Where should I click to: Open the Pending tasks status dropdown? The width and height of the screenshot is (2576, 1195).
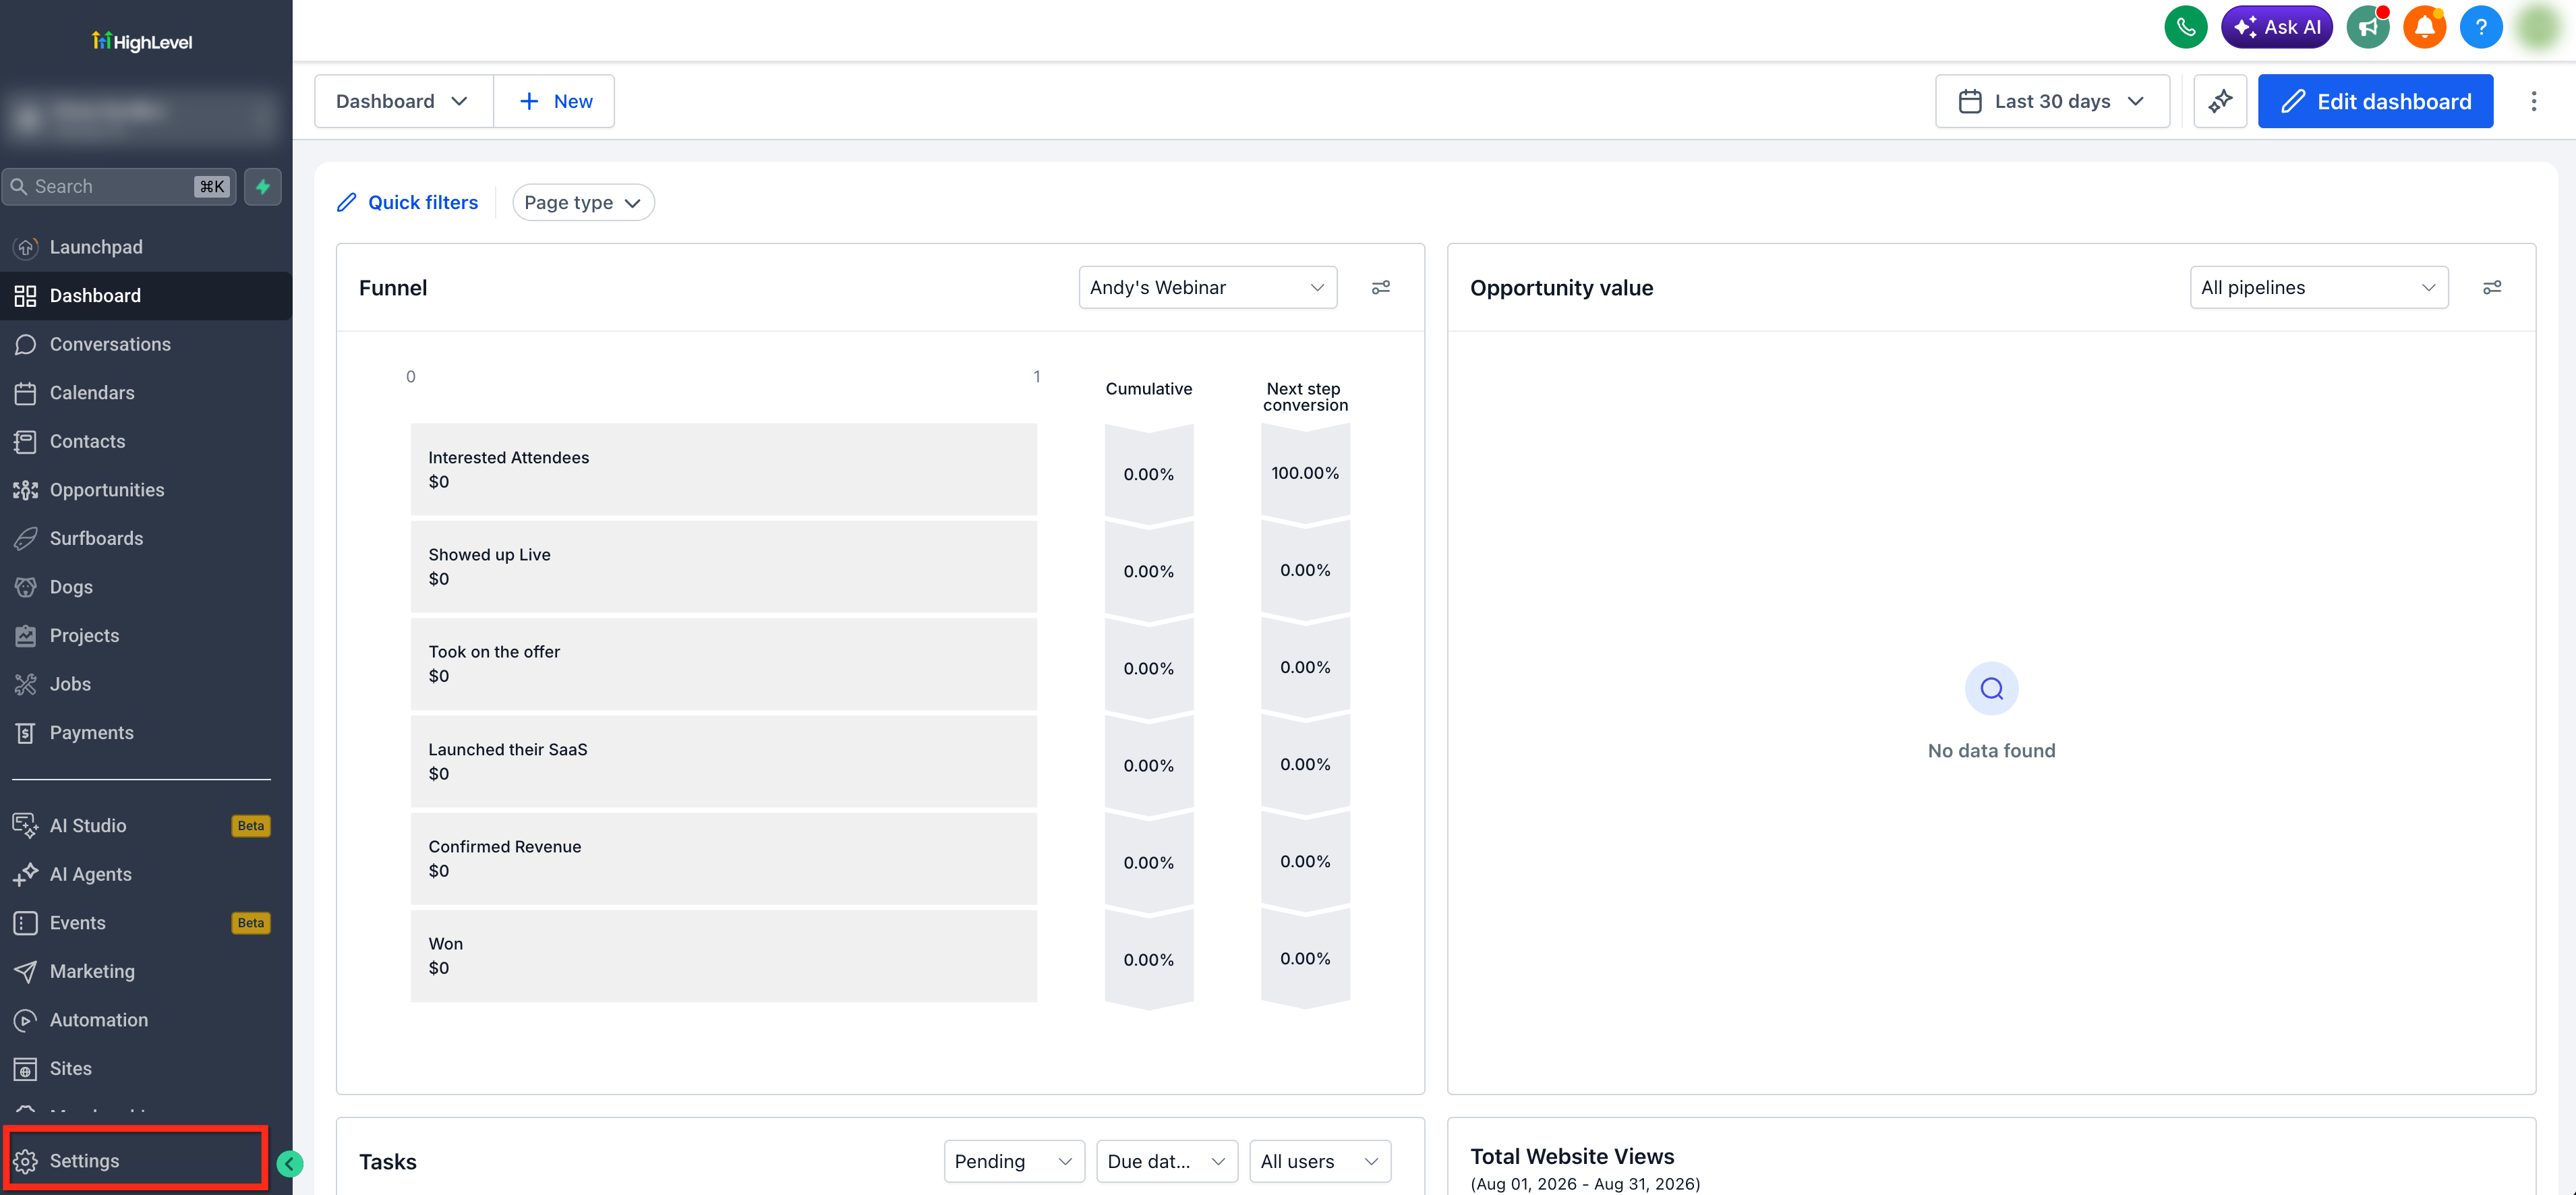[x=1014, y=1161]
